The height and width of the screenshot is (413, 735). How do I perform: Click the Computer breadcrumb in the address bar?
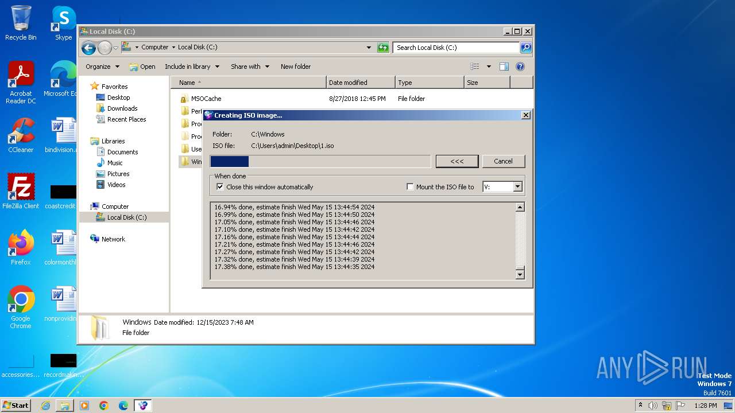155,48
